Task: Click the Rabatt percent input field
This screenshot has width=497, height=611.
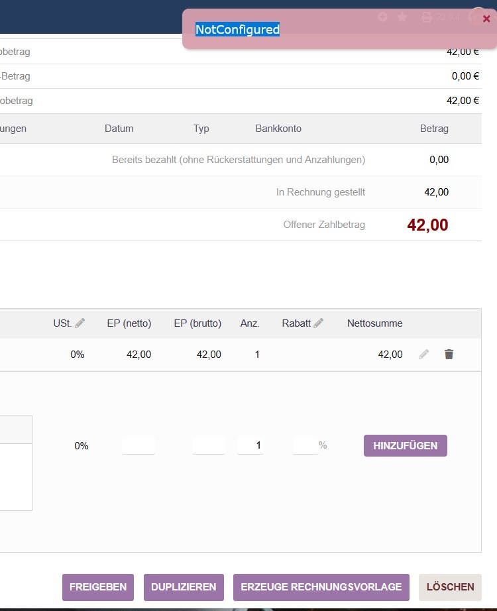Action: (305, 446)
